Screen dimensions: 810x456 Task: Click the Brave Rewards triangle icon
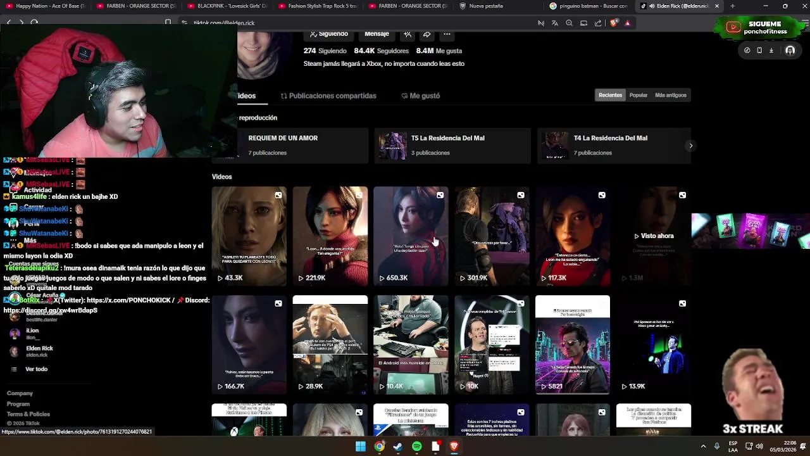(627, 23)
